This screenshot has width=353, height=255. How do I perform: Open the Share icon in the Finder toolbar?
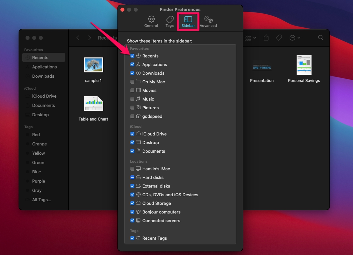[266, 38]
